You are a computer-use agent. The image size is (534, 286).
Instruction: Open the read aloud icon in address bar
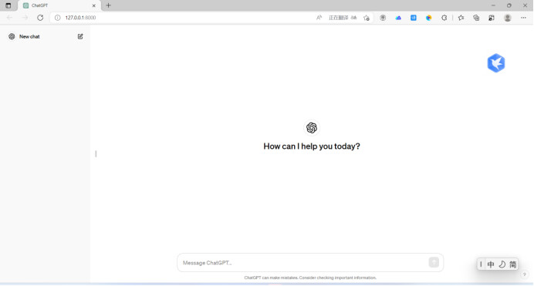point(319,18)
